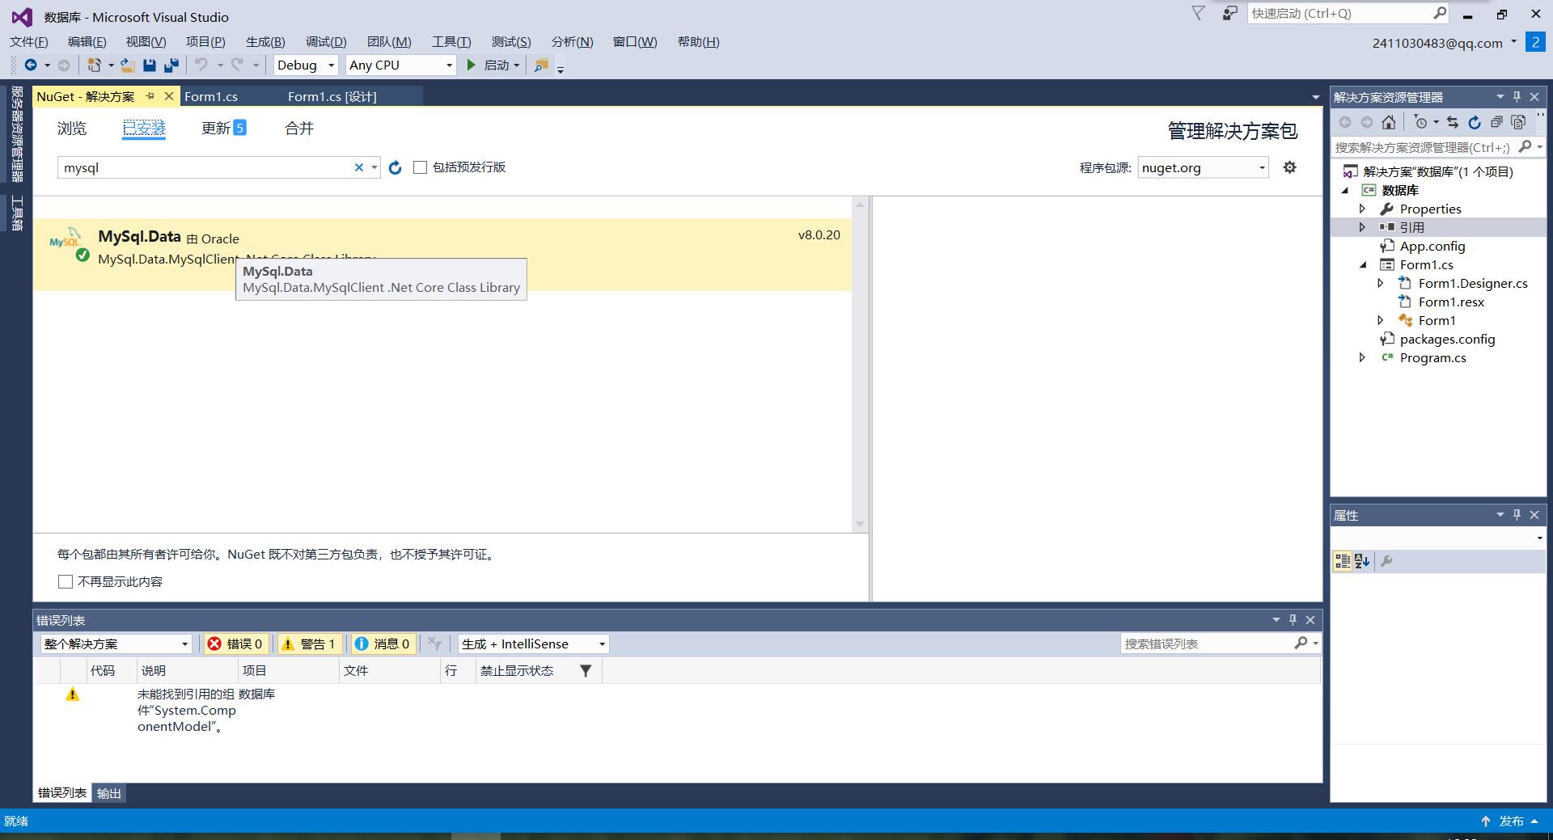This screenshot has width=1553, height=840.
Task: Refresh Solution Explorer
Action: click(x=1475, y=122)
